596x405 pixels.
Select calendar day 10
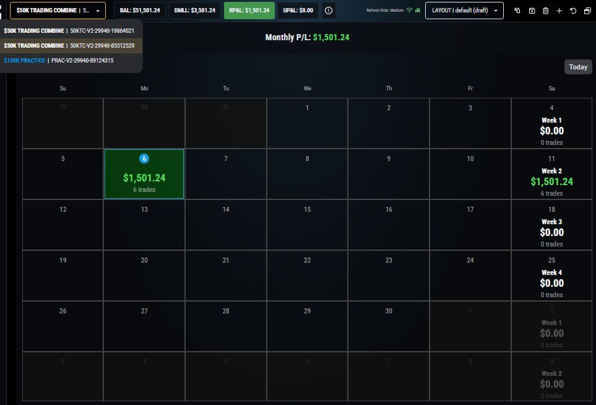tap(470, 174)
